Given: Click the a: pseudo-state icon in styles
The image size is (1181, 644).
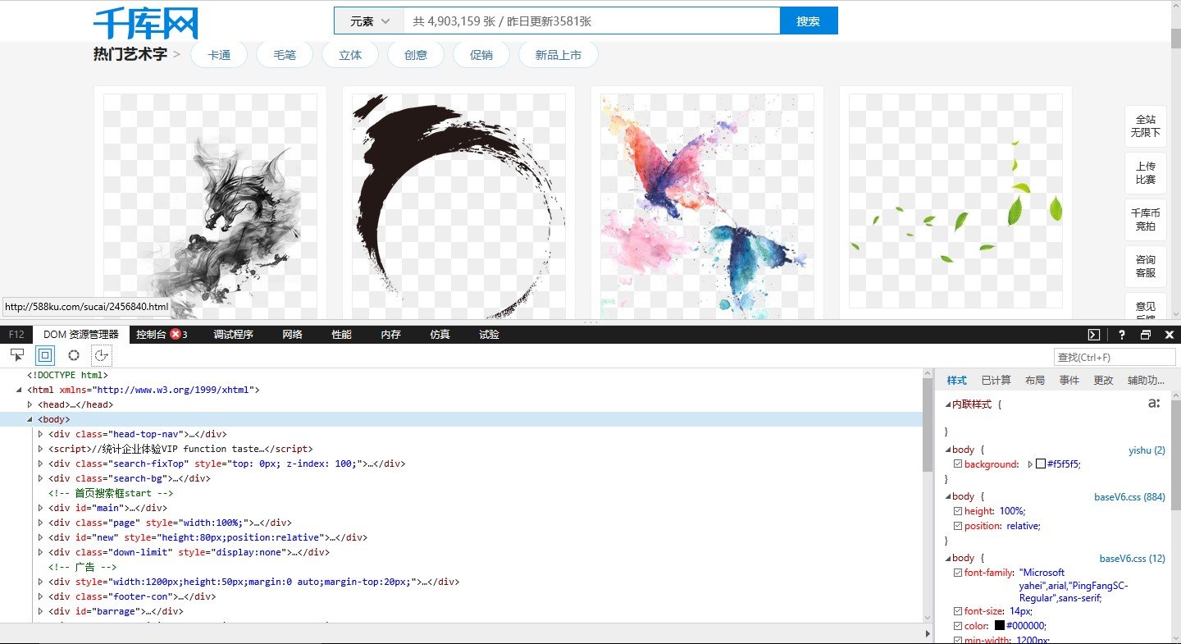Looking at the screenshot, I should tap(1154, 404).
